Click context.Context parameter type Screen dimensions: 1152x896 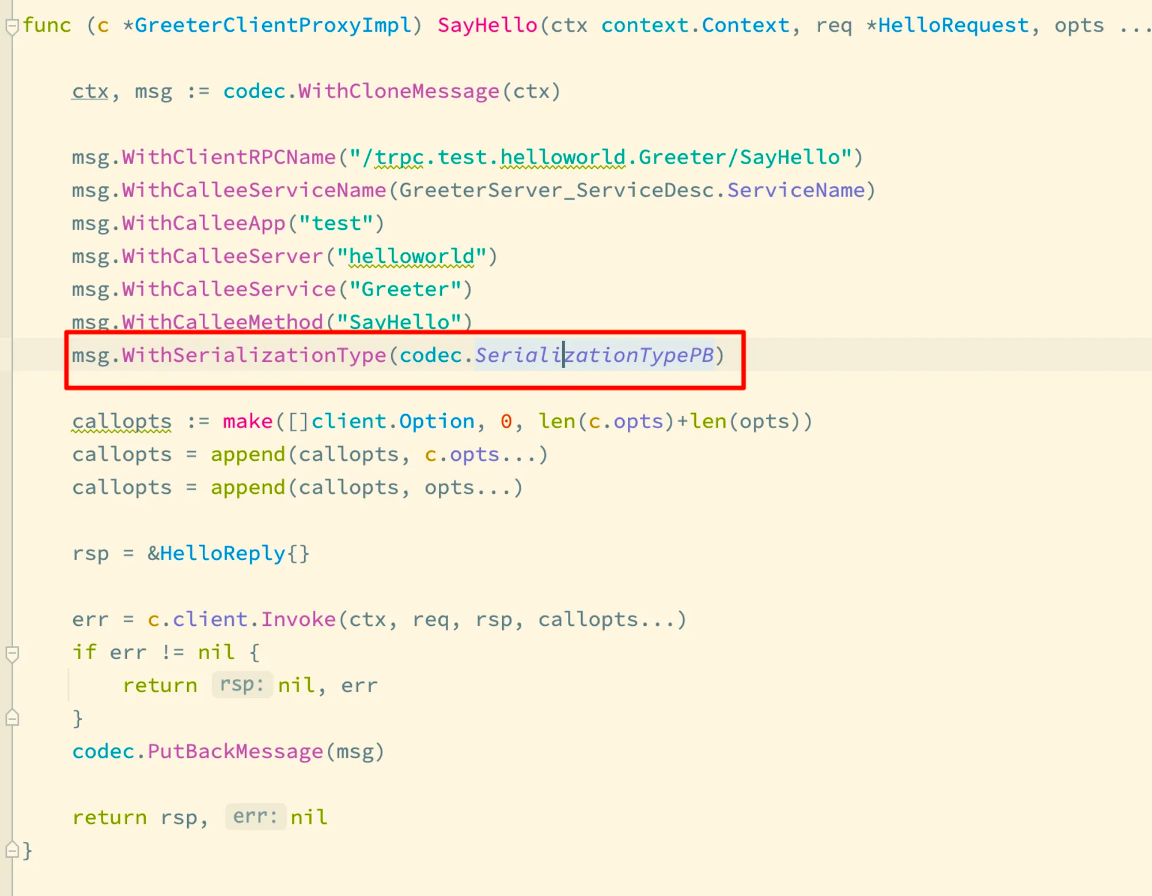(695, 25)
